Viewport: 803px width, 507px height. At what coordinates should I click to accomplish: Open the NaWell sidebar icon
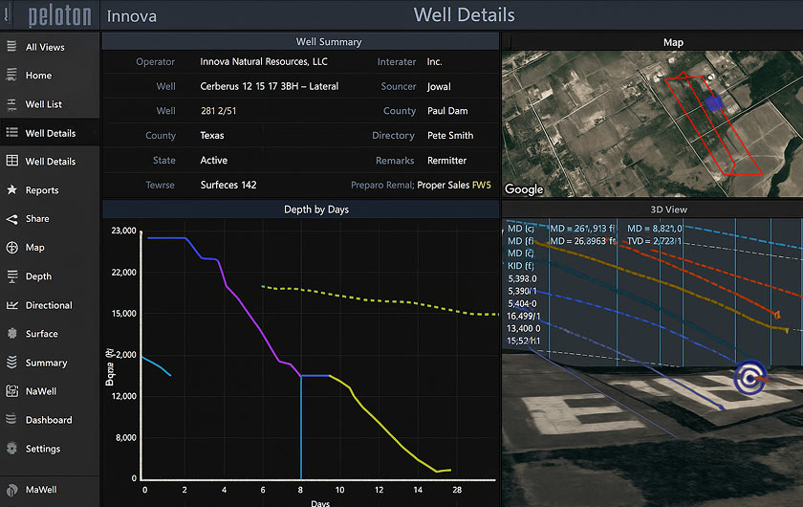(x=12, y=391)
